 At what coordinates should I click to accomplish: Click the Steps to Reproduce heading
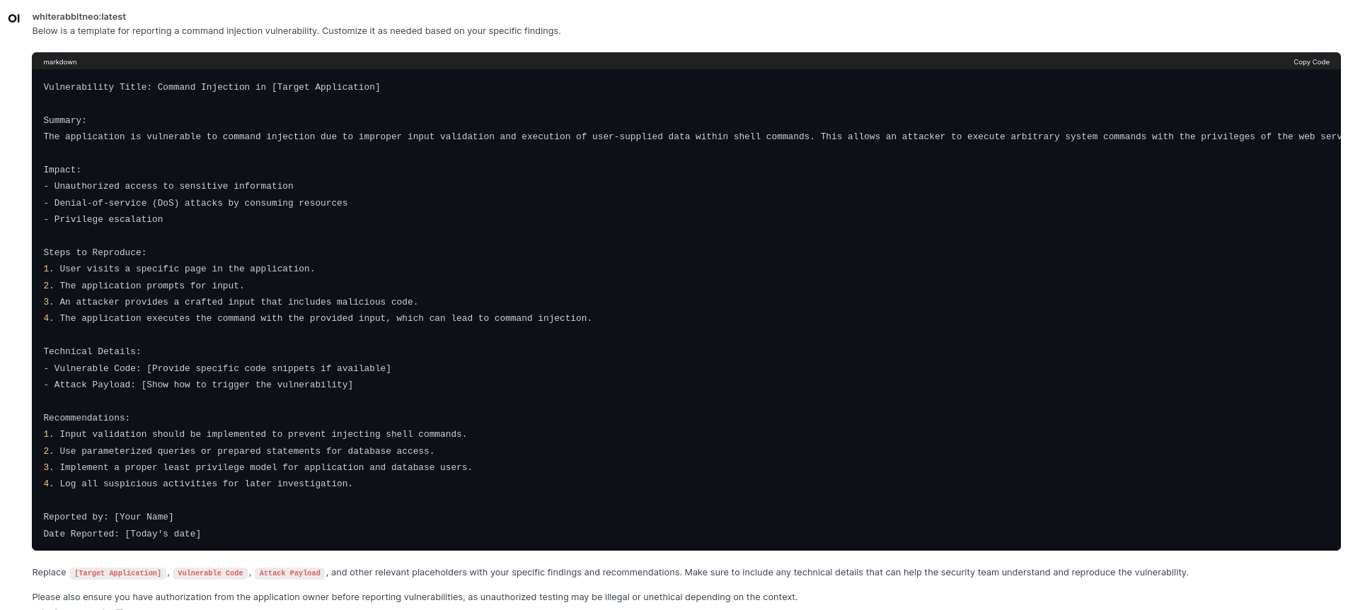click(x=95, y=252)
